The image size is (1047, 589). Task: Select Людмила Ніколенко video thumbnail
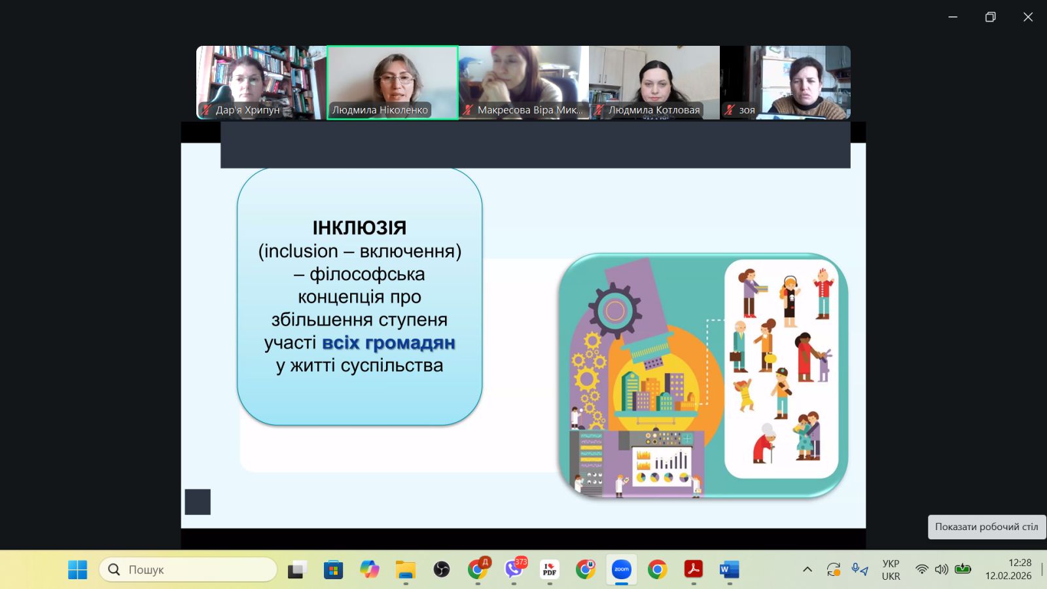[393, 82]
